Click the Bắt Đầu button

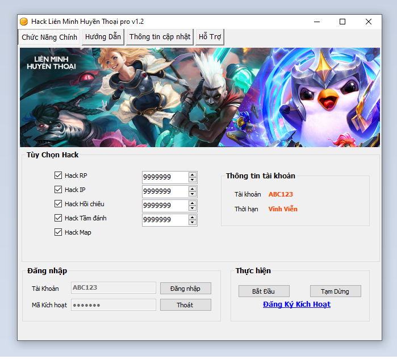pos(264,291)
